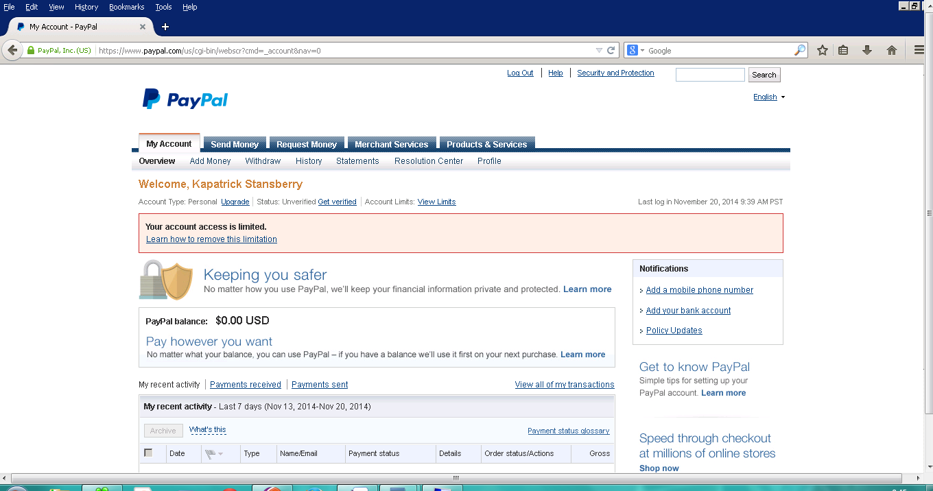Open the Tools menu
Viewport: 933px width, 491px height.
[x=163, y=7]
